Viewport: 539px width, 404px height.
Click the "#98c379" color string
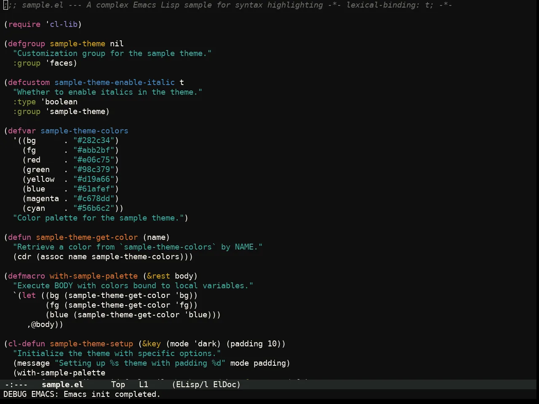[94, 170]
